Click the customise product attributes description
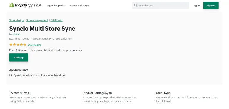Viewport: 229px width, 109px height. point(109,99)
